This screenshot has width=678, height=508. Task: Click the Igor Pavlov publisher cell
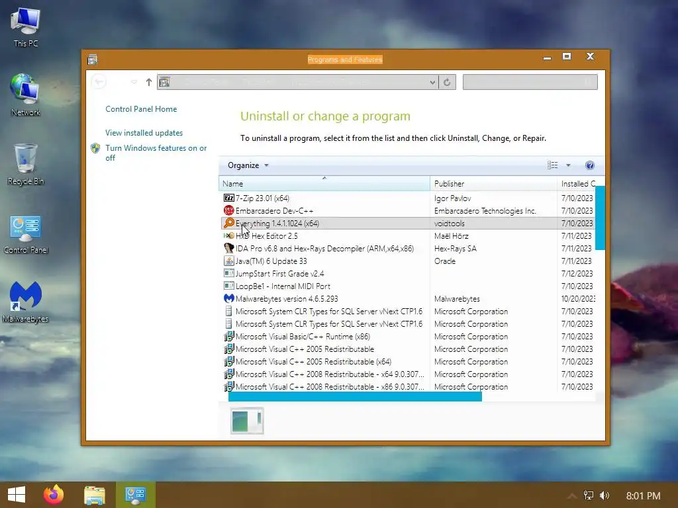pyautogui.click(x=452, y=198)
